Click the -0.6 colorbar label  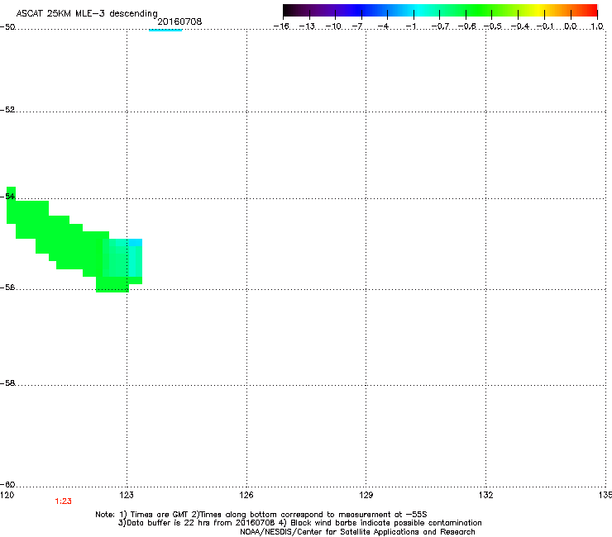click(x=466, y=26)
